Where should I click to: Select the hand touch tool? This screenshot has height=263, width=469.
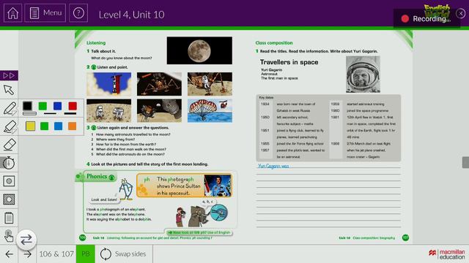tap(9, 235)
